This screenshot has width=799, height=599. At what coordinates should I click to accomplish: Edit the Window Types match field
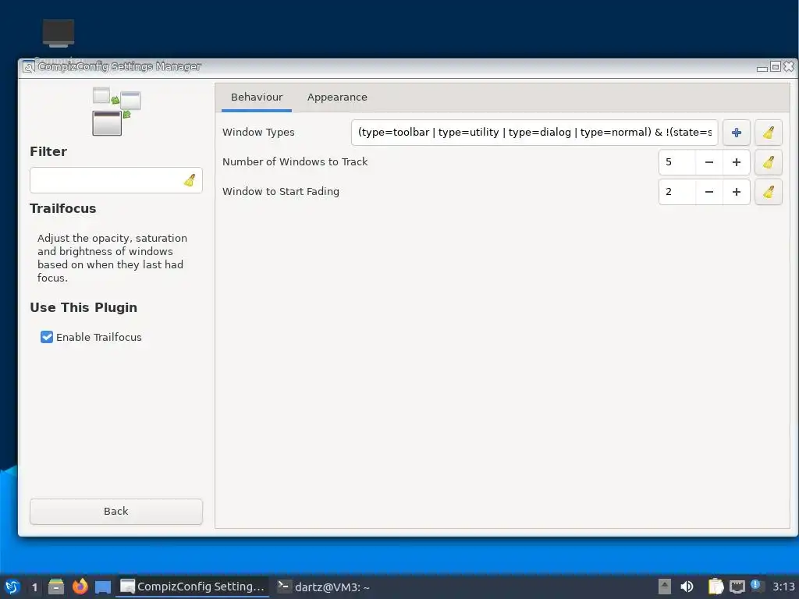click(x=534, y=133)
